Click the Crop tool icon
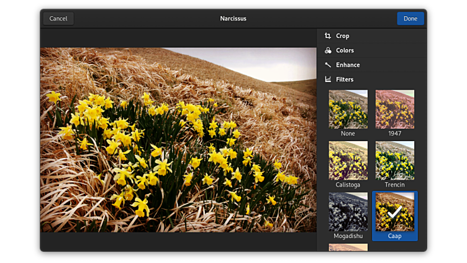Viewport: 467px width, 263px height. click(x=328, y=36)
